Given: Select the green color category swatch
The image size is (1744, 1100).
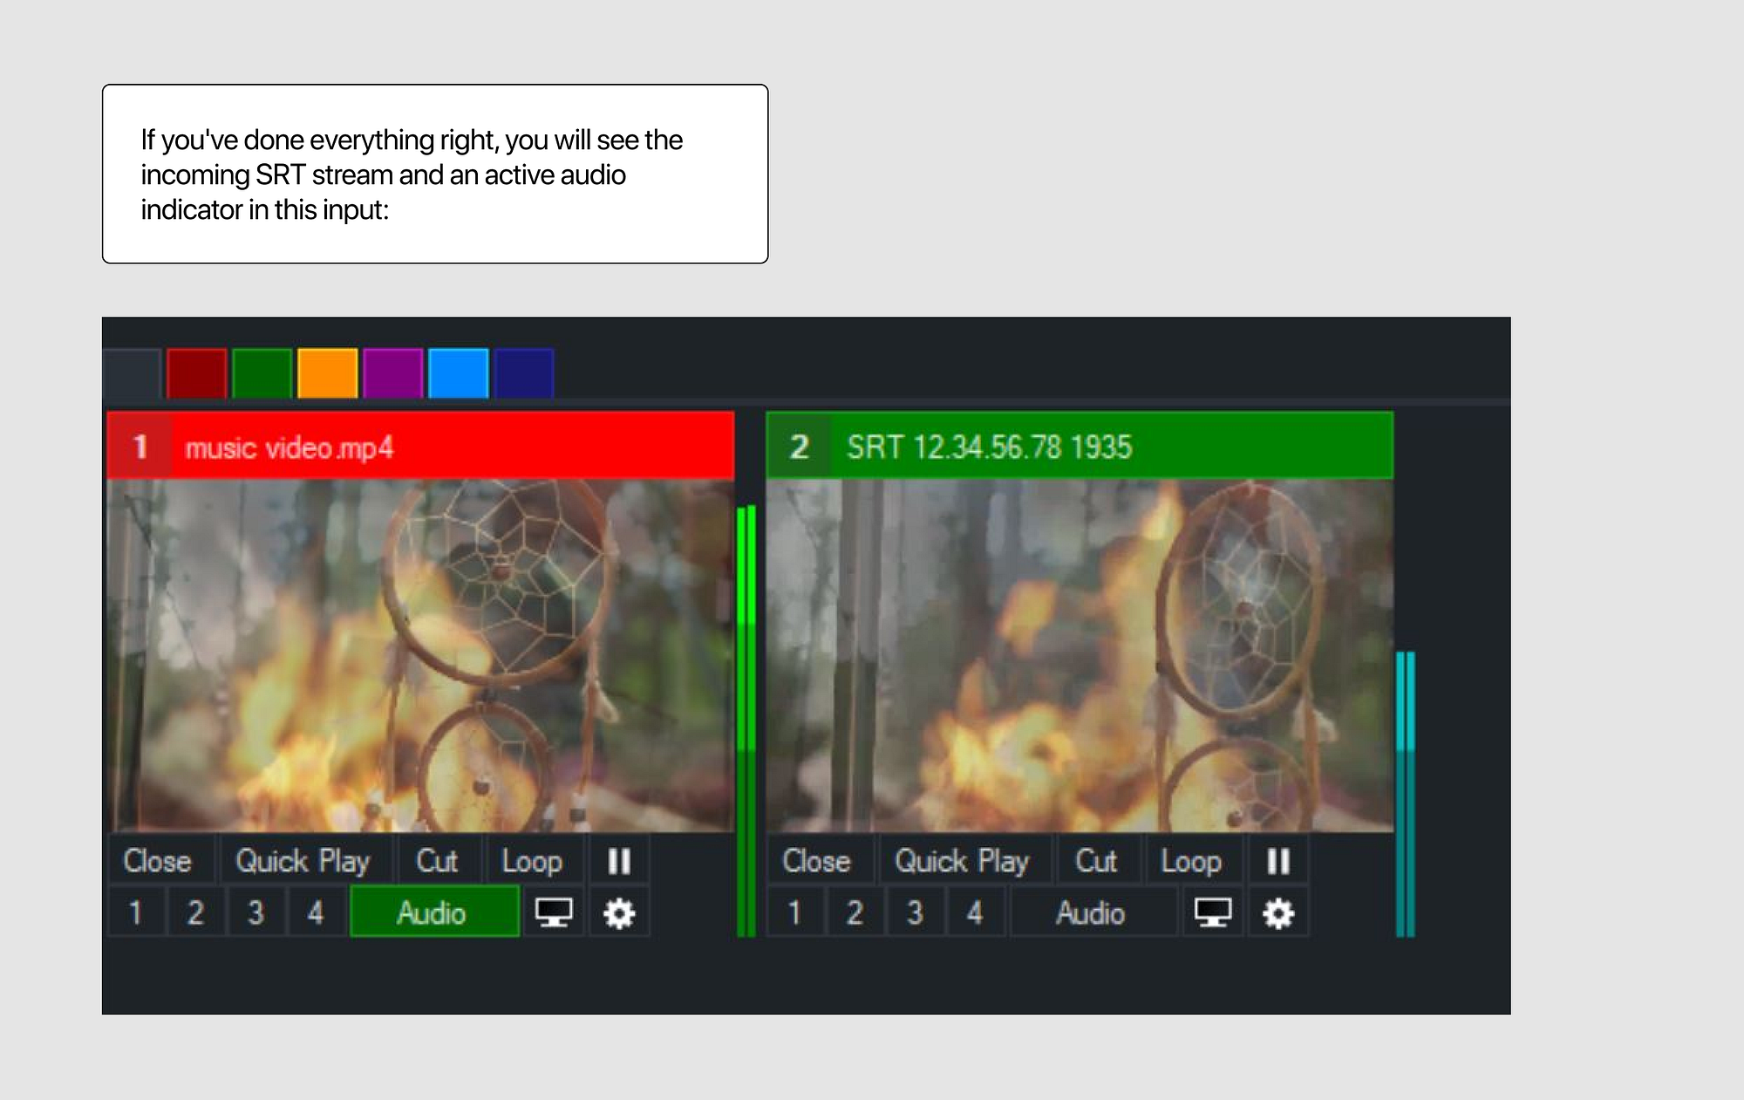Looking at the screenshot, I should [x=262, y=373].
